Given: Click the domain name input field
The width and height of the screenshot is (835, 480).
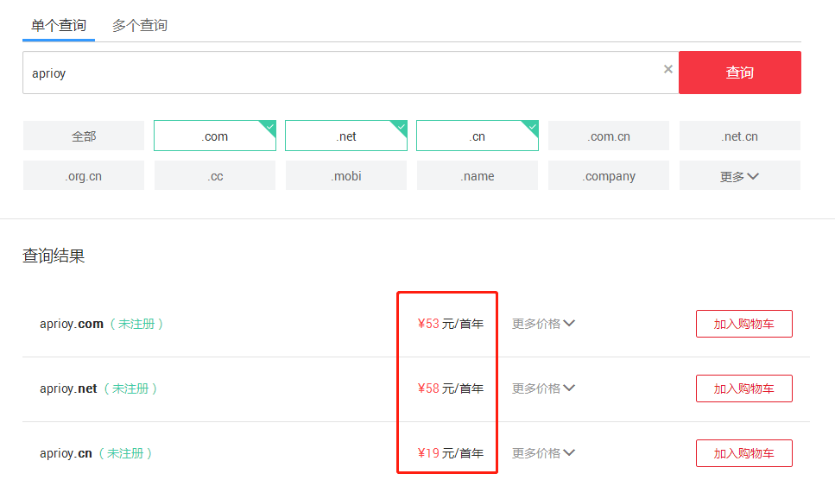Looking at the screenshot, I should [345, 73].
